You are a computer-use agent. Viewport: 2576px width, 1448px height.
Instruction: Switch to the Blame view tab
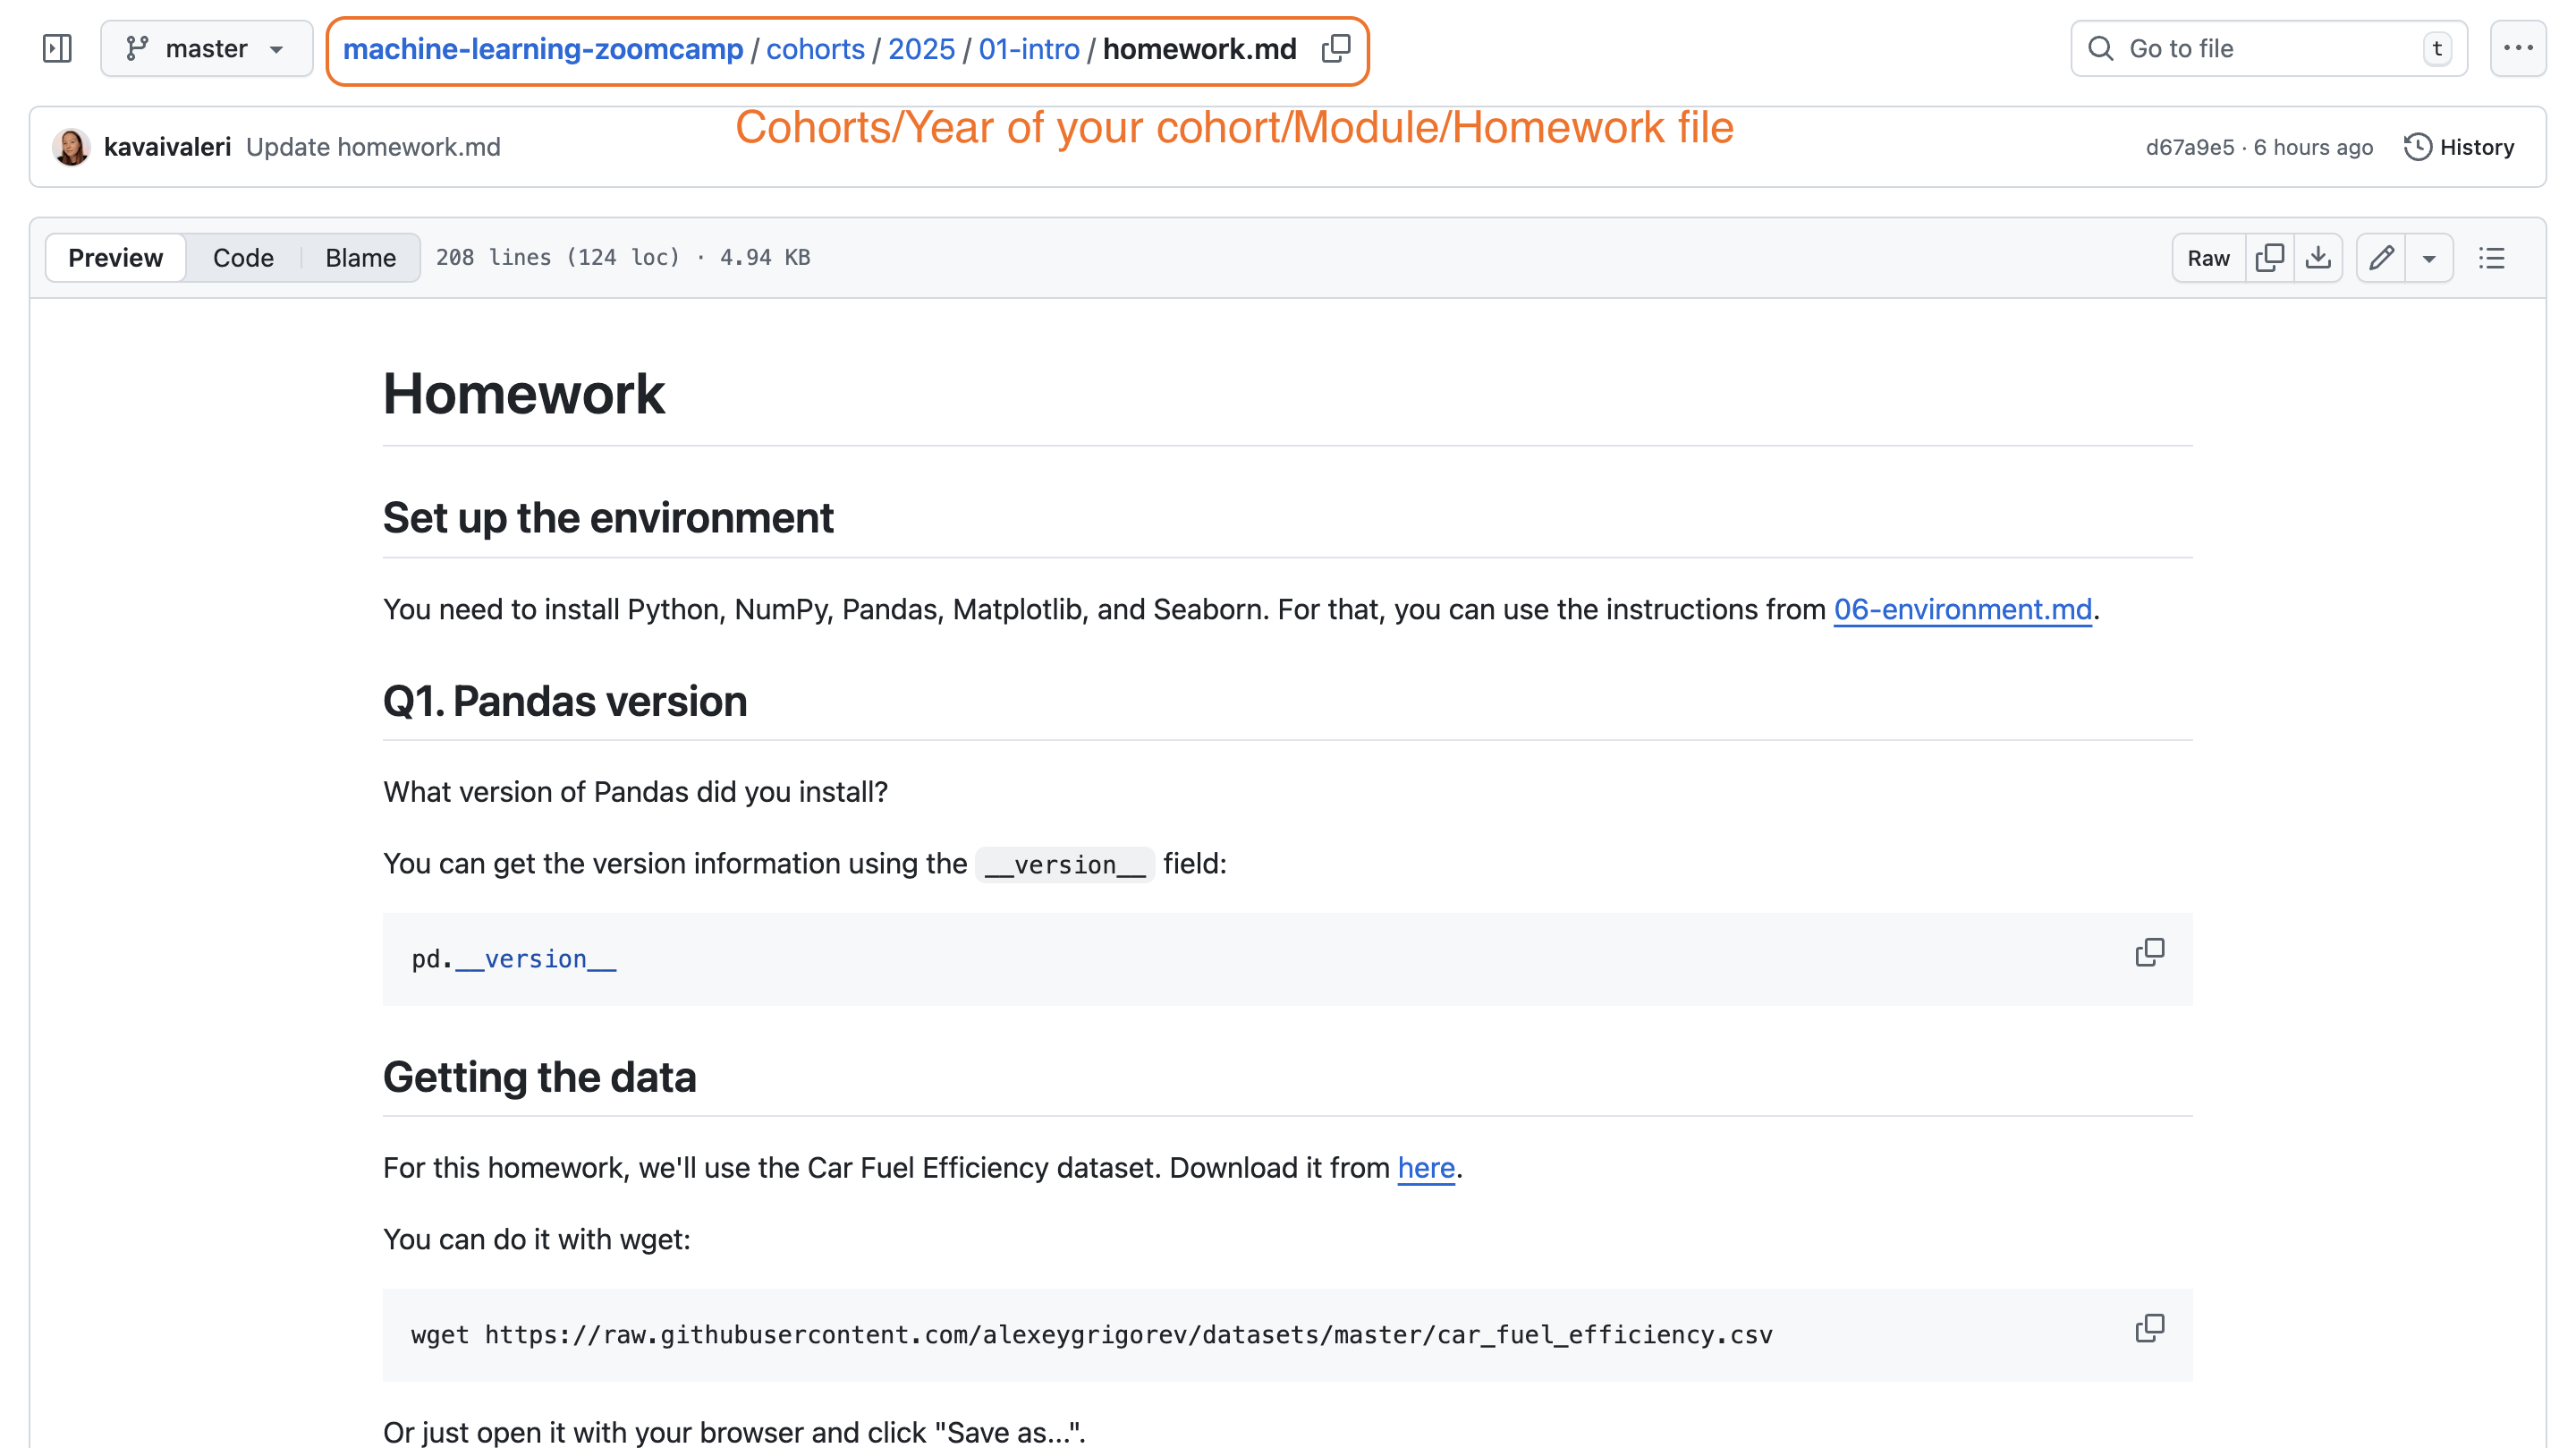[360, 257]
